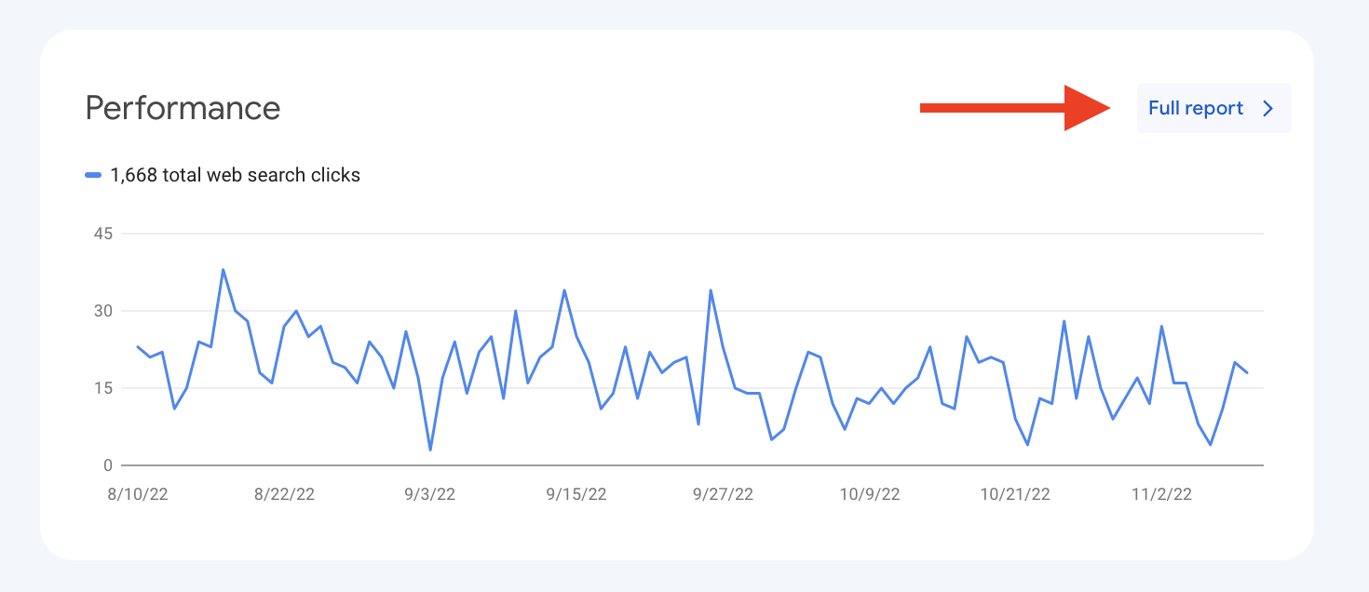The image size is (1369, 592).
Task: Click the chevron arrow beside Full report
Action: tap(1267, 108)
